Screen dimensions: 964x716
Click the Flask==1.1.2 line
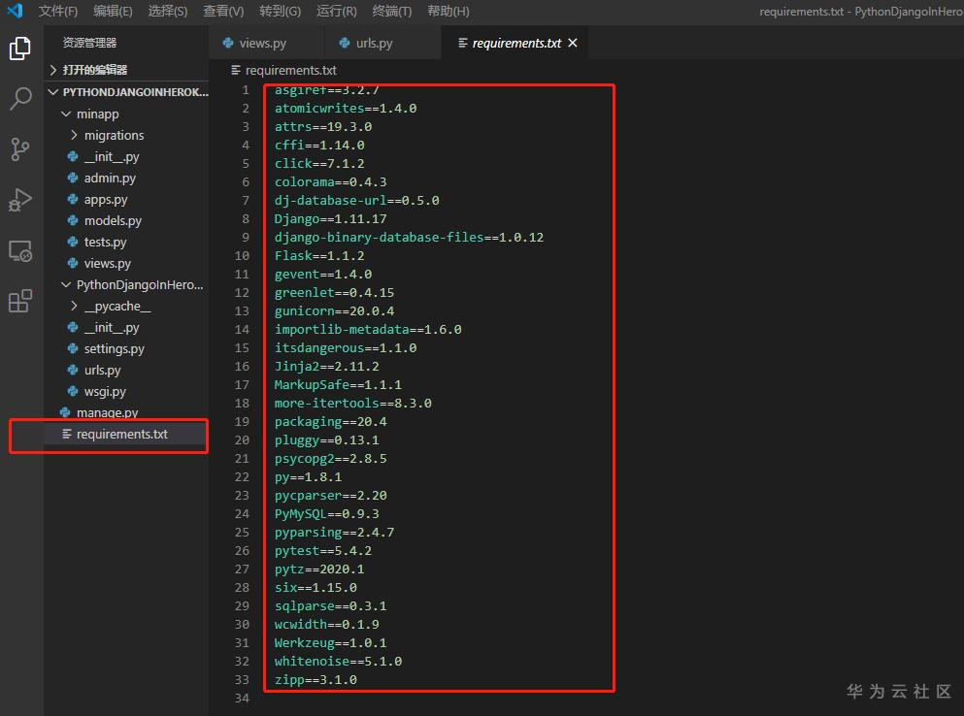319,256
